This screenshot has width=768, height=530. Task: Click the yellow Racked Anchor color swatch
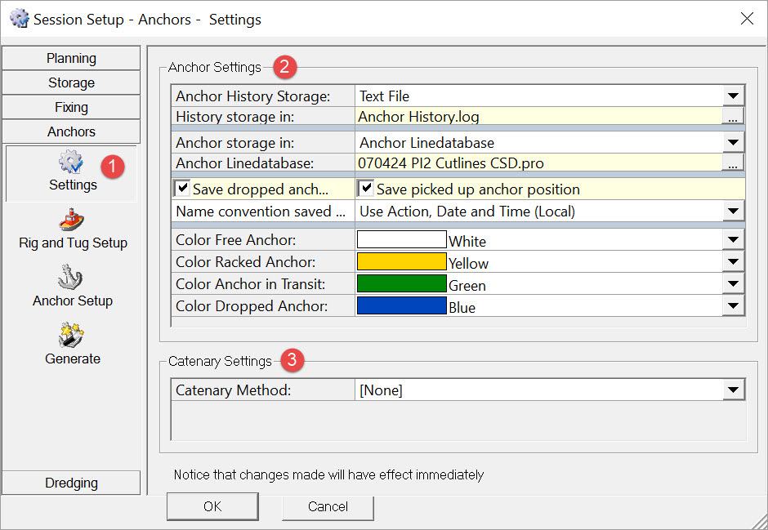(x=401, y=263)
